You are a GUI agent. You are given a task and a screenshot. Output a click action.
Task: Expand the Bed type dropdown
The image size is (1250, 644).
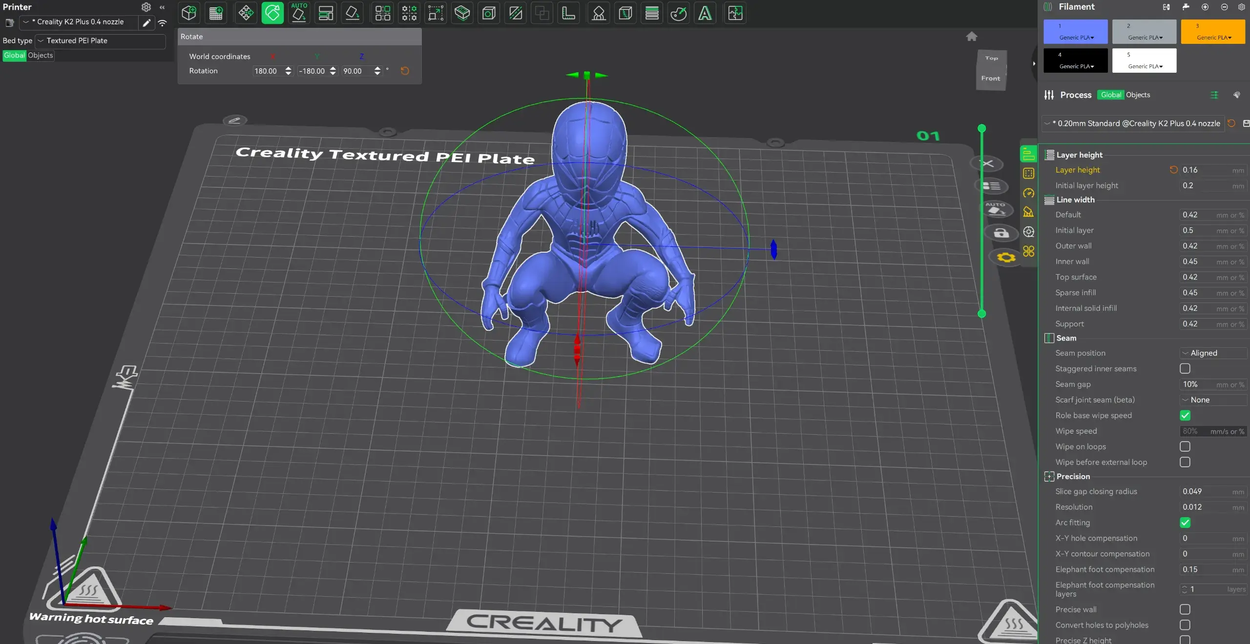[x=100, y=40]
